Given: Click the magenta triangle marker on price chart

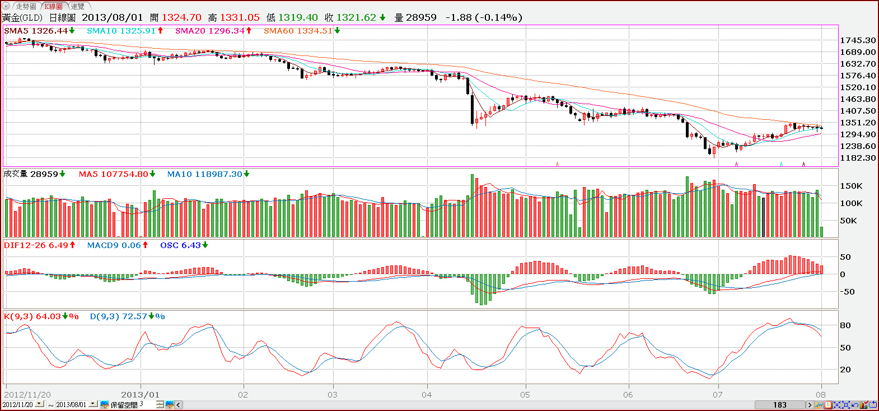Looking at the screenshot, I should pos(736,165).
